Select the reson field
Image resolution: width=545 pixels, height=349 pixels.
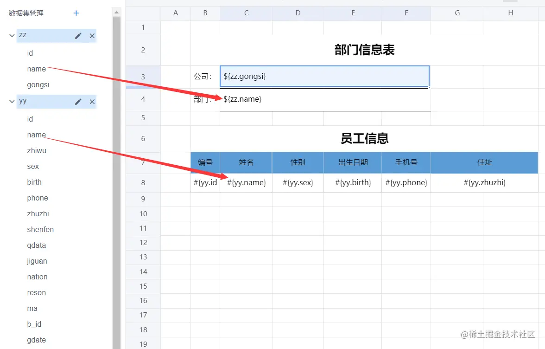point(37,293)
